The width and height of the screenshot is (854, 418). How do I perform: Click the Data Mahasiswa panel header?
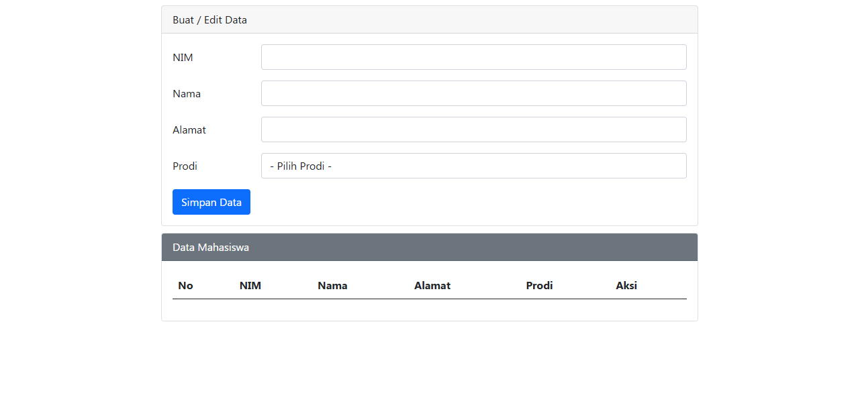[x=211, y=248]
